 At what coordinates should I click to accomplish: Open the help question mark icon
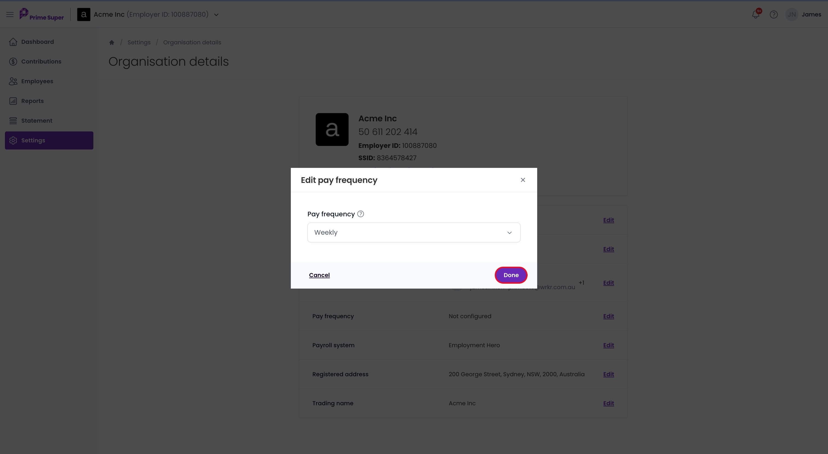point(774,15)
